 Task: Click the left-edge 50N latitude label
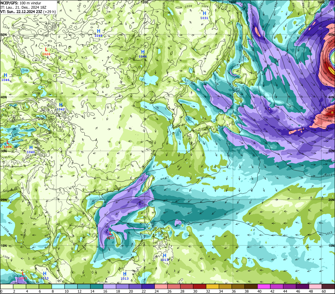click(x=4, y=34)
